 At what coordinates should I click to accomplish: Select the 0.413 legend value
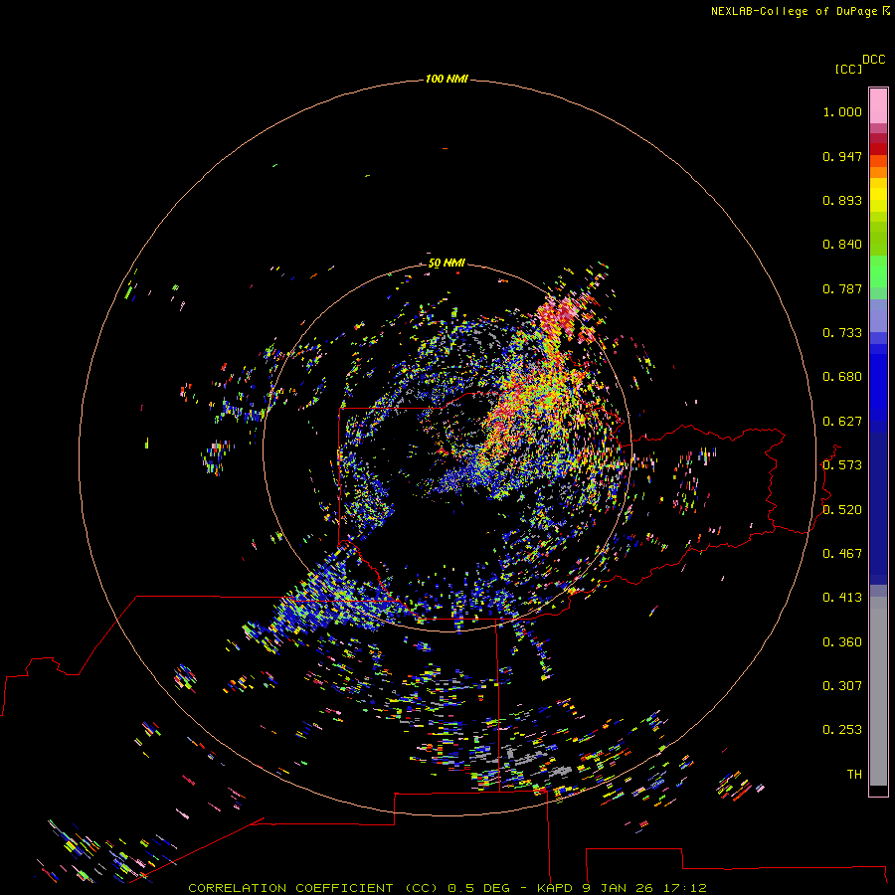coord(842,598)
